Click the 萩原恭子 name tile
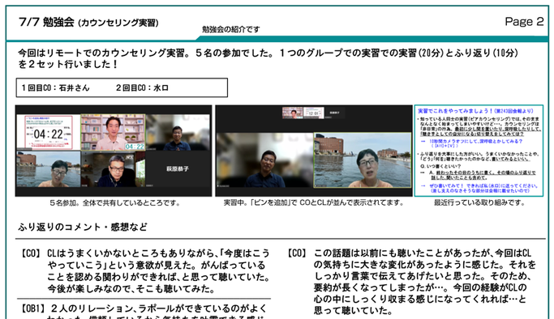The width and height of the screenshot is (554, 319). [178, 169]
